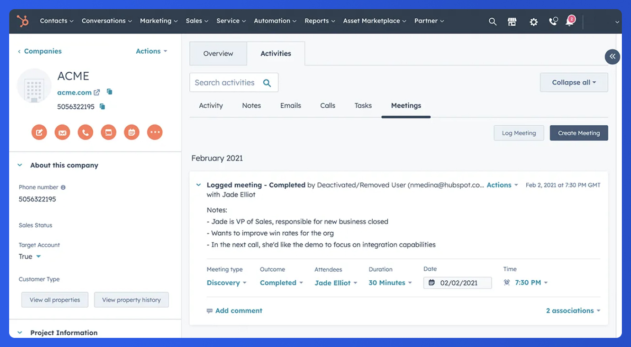Open the Settings gear icon

(534, 21)
